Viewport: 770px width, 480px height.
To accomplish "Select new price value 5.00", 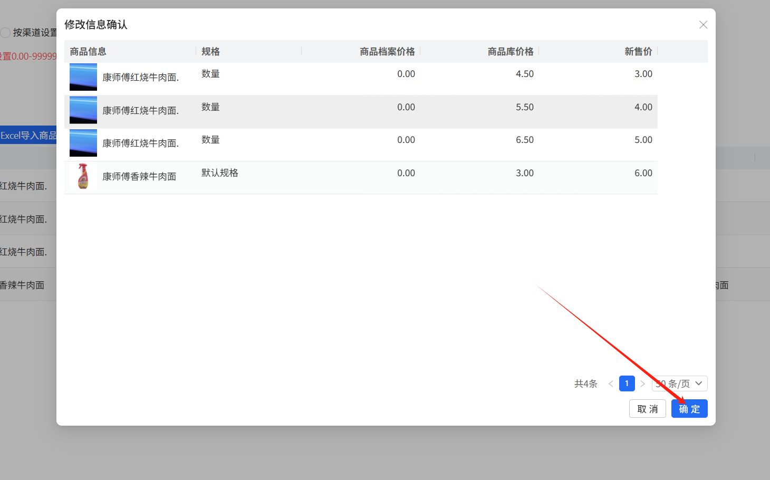I will coord(643,140).
